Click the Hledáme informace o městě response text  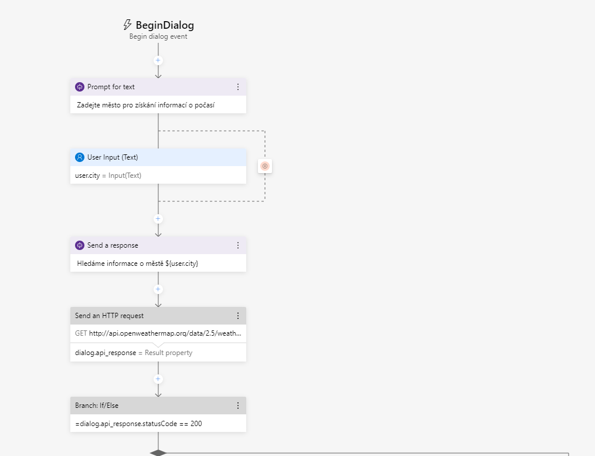click(x=138, y=264)
